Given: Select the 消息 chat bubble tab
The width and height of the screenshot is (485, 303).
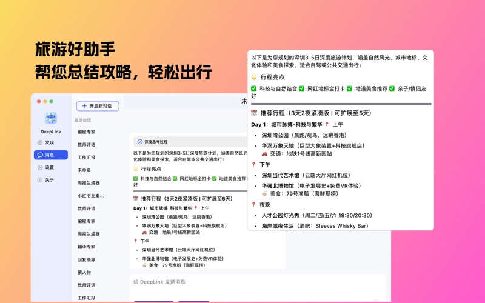Looking at the screenshot, I should (51, 155).
